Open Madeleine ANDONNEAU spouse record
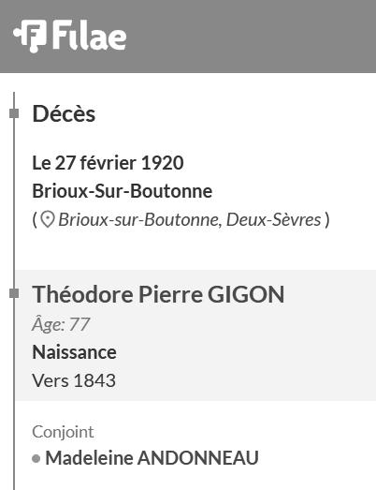376x490 pixels. pos(152,458)
